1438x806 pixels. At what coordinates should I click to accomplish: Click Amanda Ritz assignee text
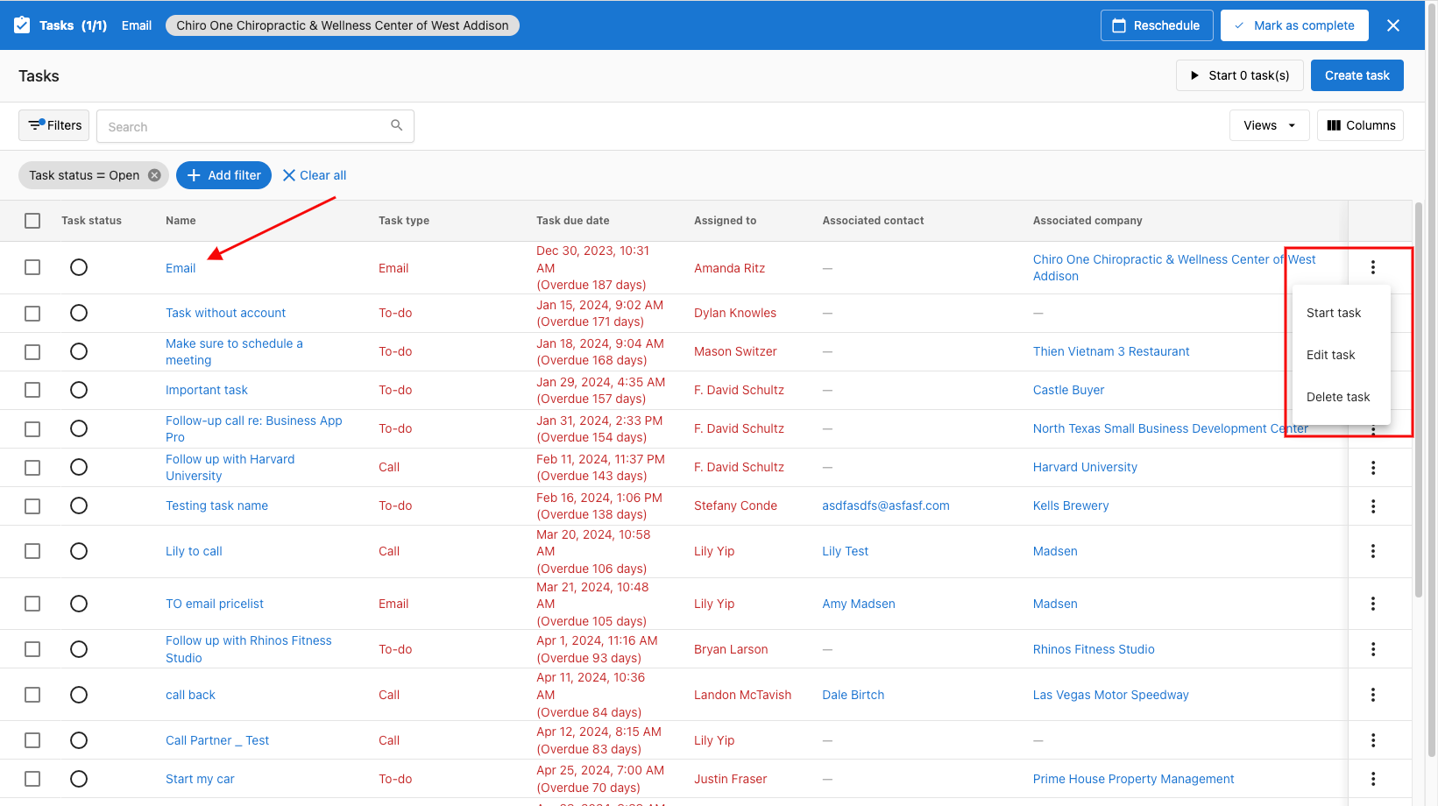point(729,268)
